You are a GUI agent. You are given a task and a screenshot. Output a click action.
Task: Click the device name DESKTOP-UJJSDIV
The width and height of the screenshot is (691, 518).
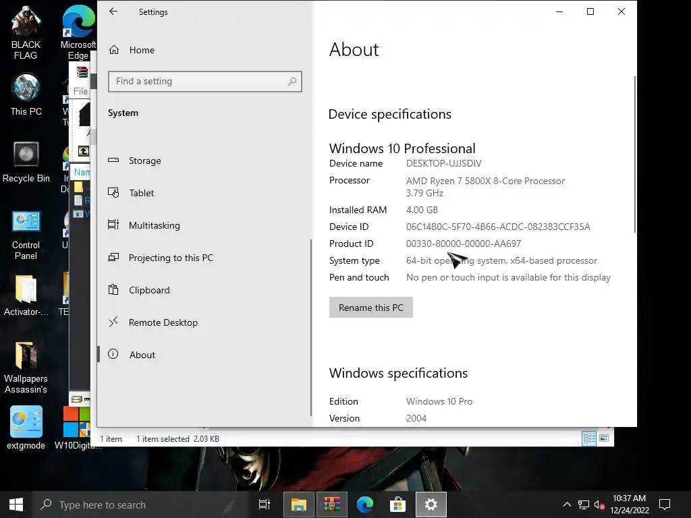coord(444,163)
